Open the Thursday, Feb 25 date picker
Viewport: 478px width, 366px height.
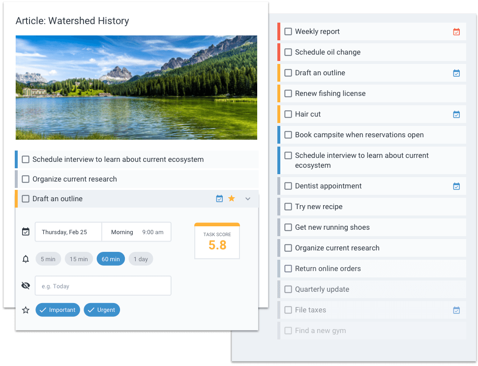[x=68, y=232]
